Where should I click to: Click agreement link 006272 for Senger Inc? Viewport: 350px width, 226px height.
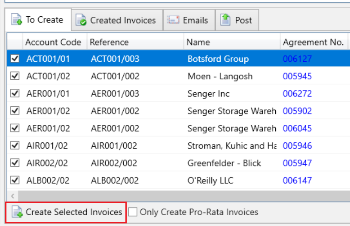[x=297, y=93]
